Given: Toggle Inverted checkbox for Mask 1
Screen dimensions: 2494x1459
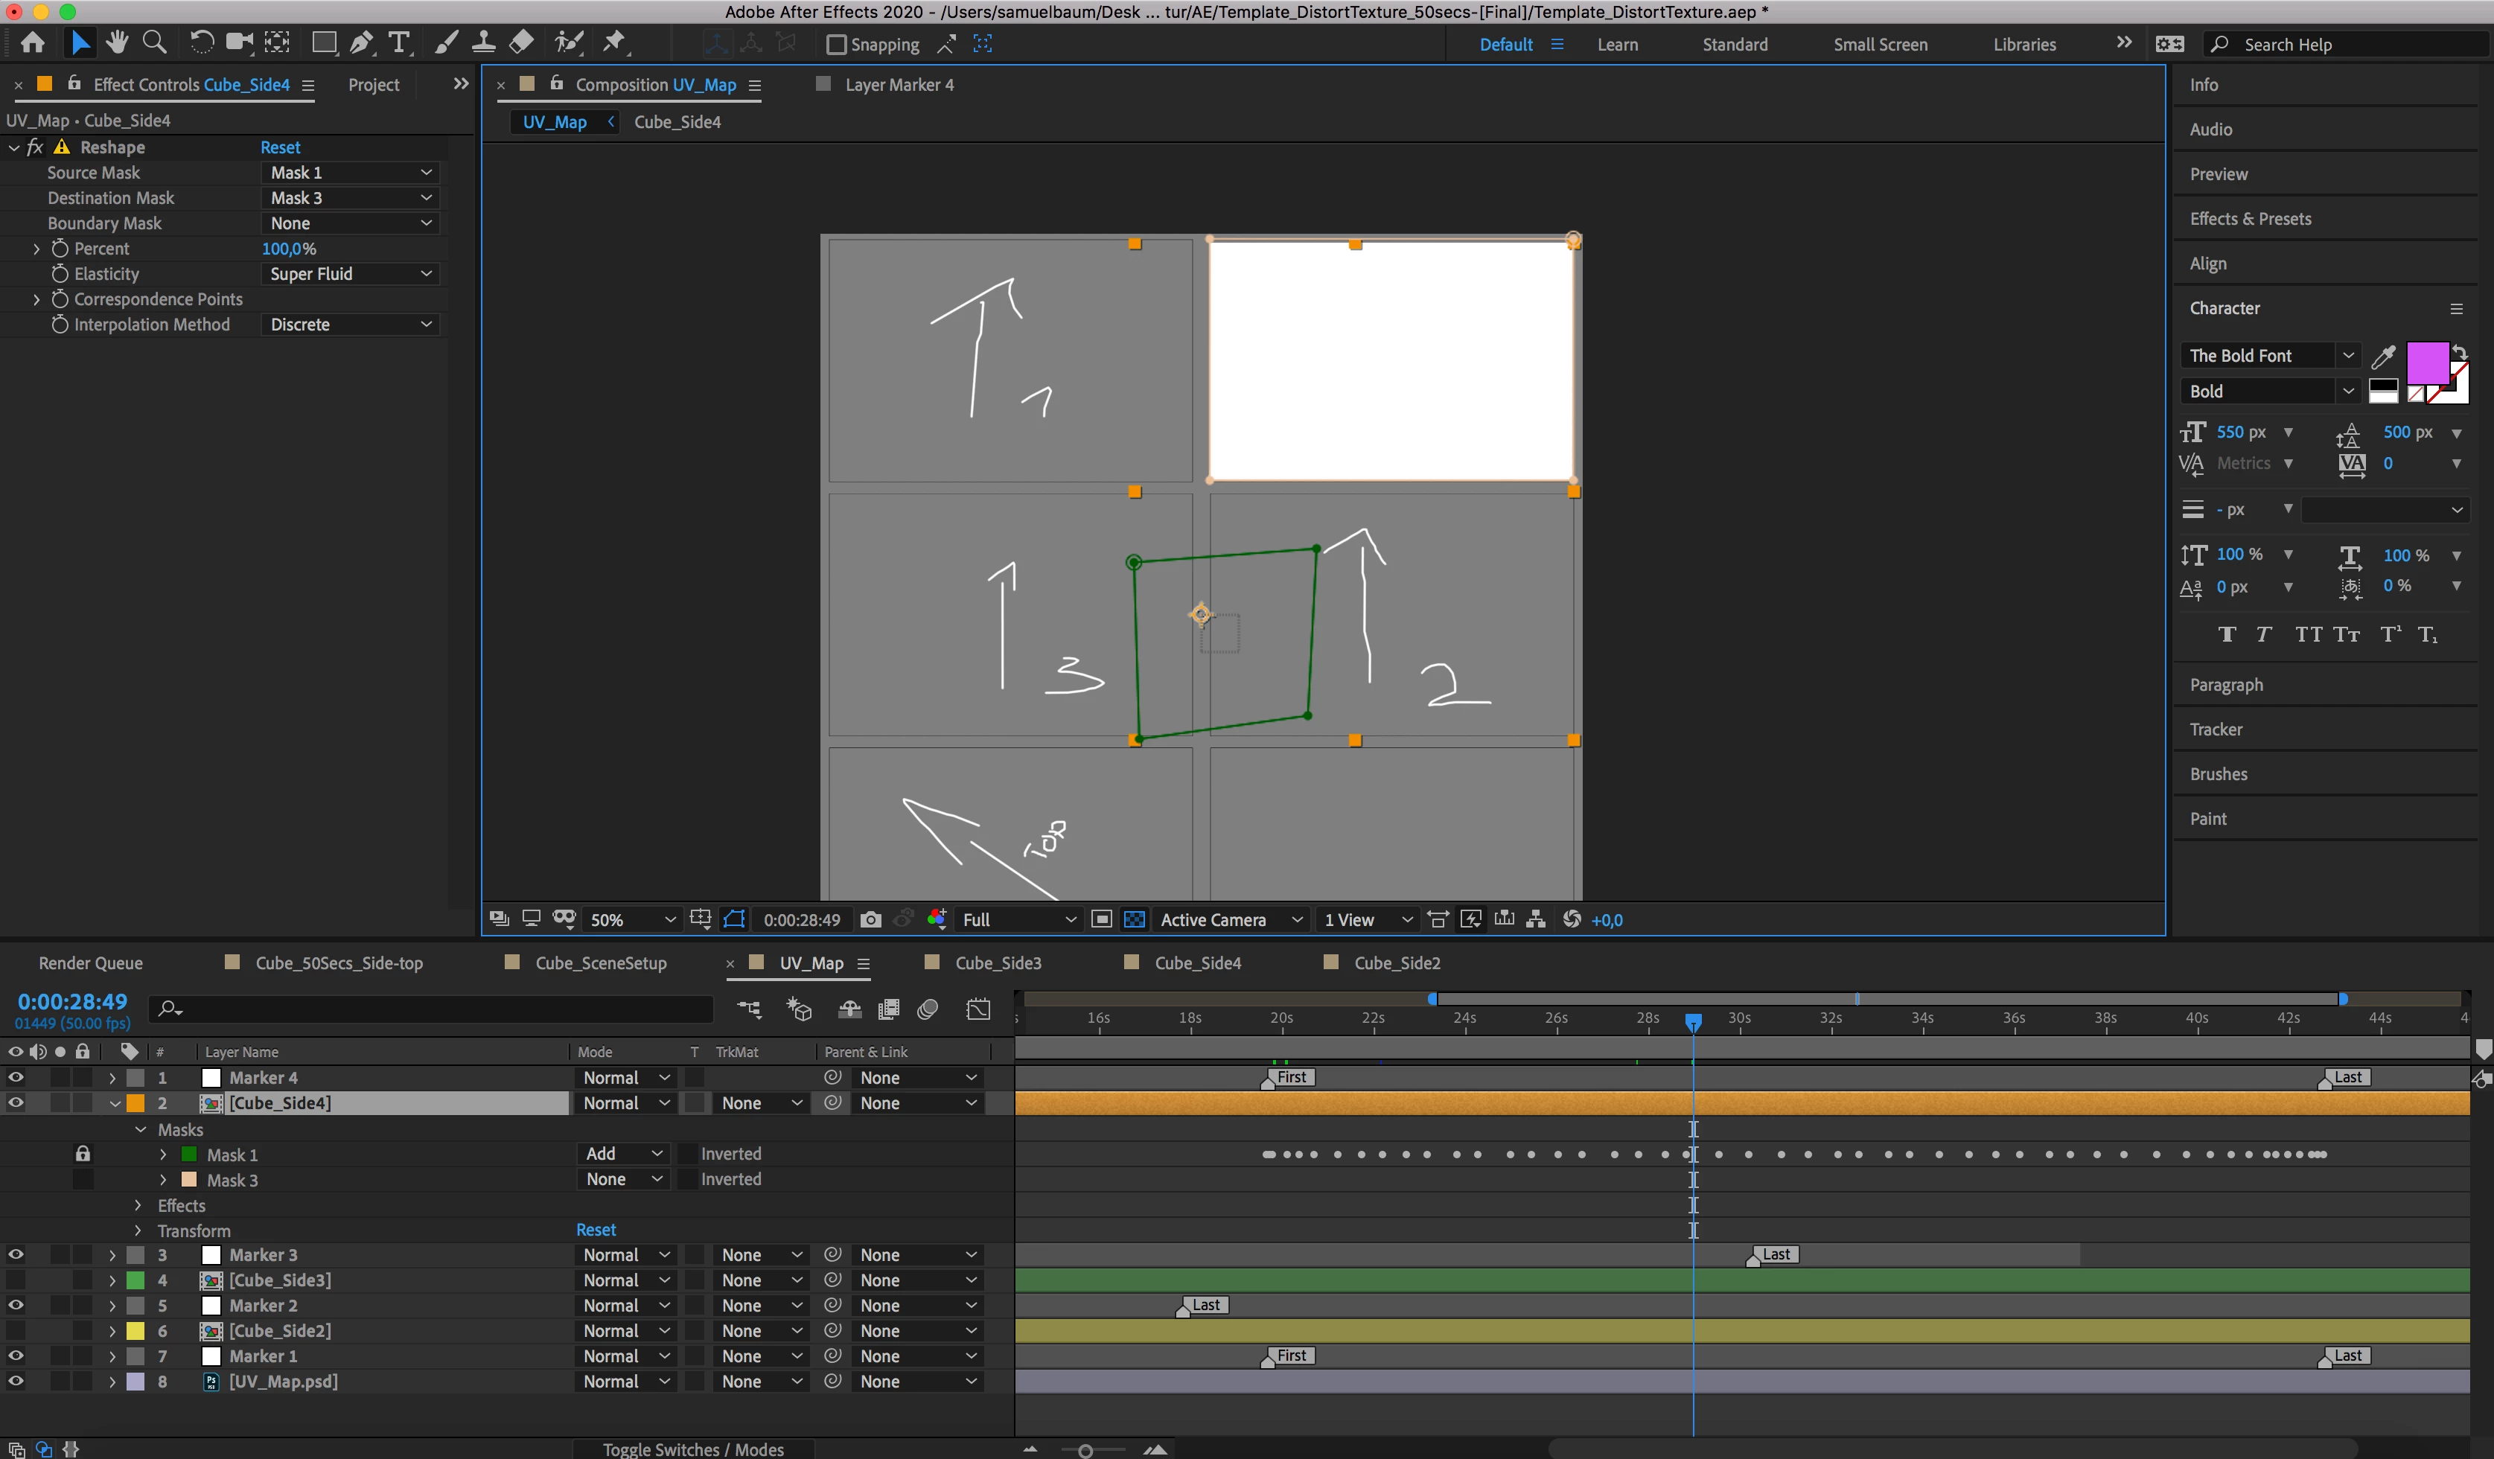Looking at the screenshot, I should pos(687,1154).
